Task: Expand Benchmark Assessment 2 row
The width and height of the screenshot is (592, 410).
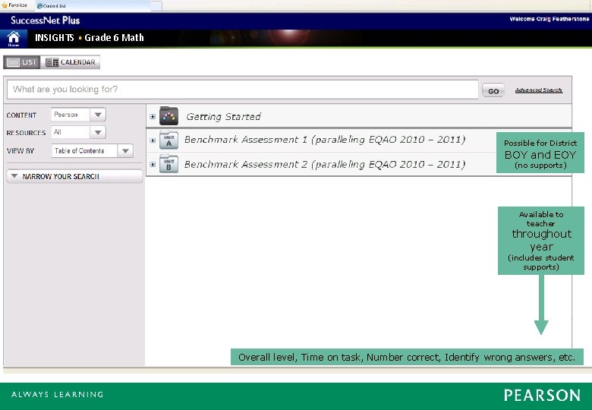Action: click(x=152, y=165)
